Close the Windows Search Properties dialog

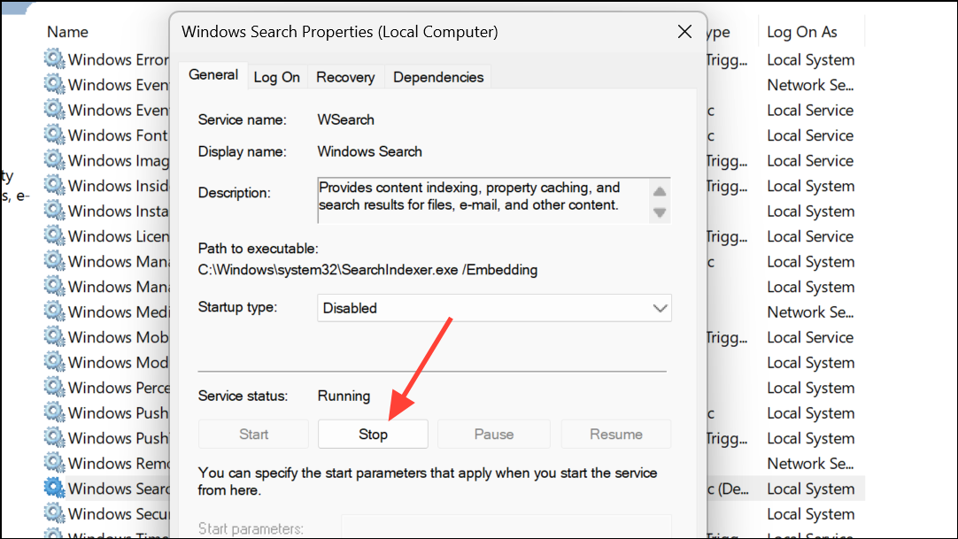685,32
